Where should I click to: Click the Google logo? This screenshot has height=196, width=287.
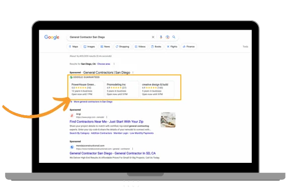[52, 37]
